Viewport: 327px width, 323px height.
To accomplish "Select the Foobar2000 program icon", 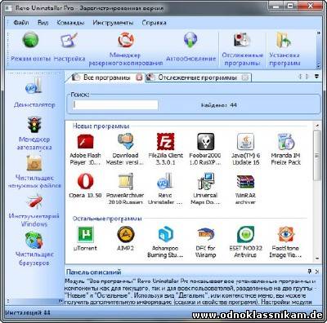I will [x=205, y=141].
